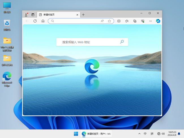Click the 拼 input mode indicator
This screenshot has height=138, width=184.
(x=152, y=134)
